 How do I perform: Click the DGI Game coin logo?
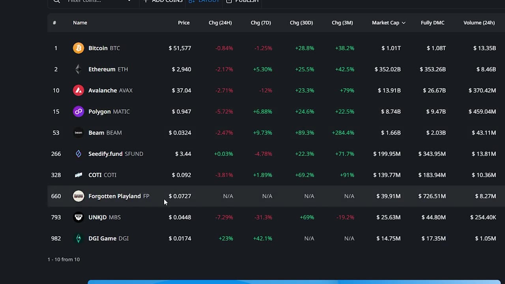[79, 238]
